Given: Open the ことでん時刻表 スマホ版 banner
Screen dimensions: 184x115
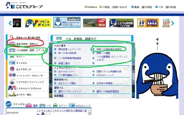Looking at the screenshot, I should point(121,23).
